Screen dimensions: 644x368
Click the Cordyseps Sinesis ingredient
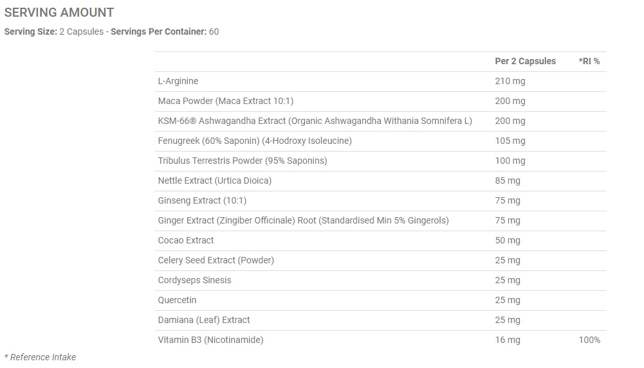point(194,280)
